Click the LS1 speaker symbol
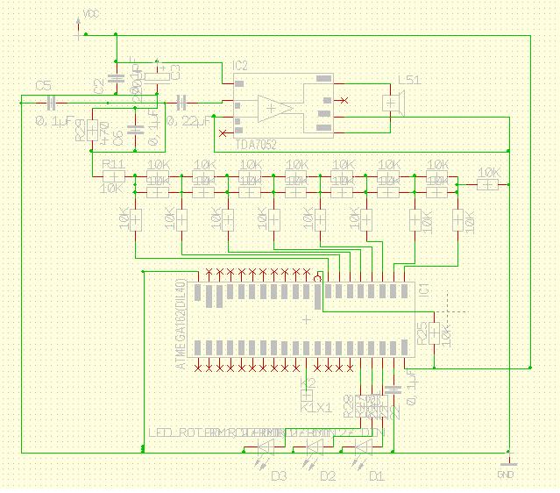The height and width of the screenshot is (493, 560). (x=393, y=104)
